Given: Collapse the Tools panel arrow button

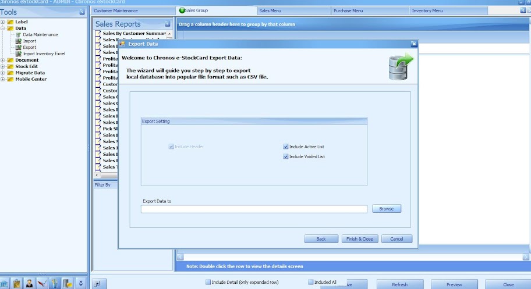Looking at the screenshot, I should click(x=82, y=12).
